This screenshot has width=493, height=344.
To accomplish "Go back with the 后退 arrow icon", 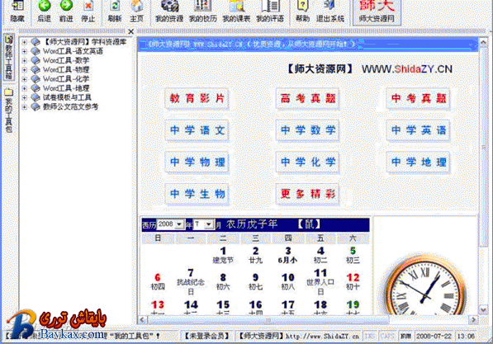I will click(x=44, y=11).
